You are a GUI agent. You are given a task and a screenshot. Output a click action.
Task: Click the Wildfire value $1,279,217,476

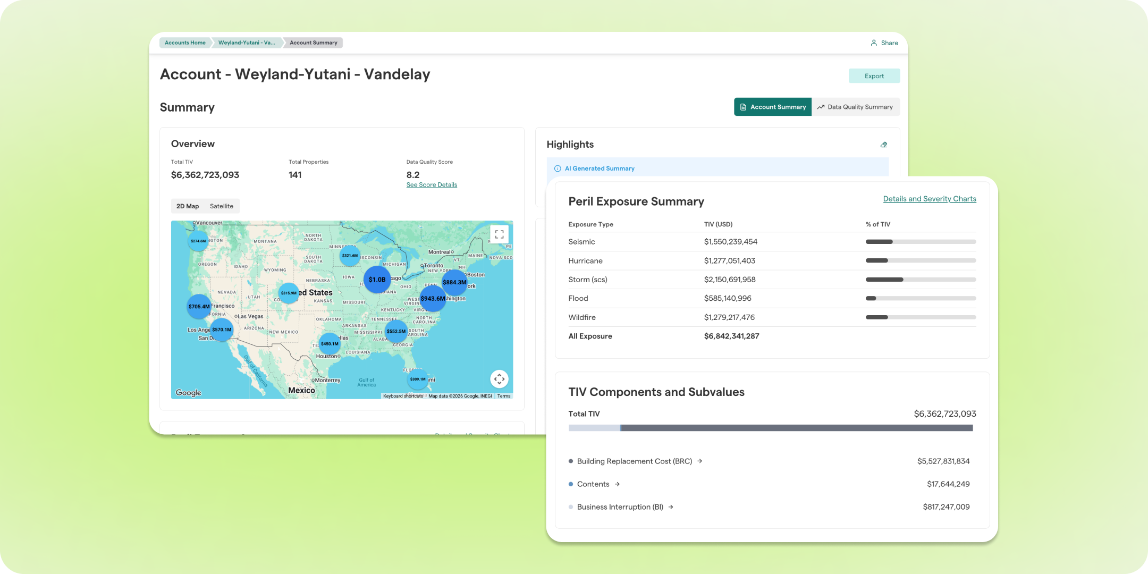click(729, 317)
